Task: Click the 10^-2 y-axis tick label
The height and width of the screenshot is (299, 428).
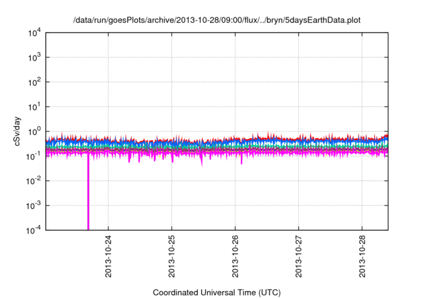Action: [34, 181]
